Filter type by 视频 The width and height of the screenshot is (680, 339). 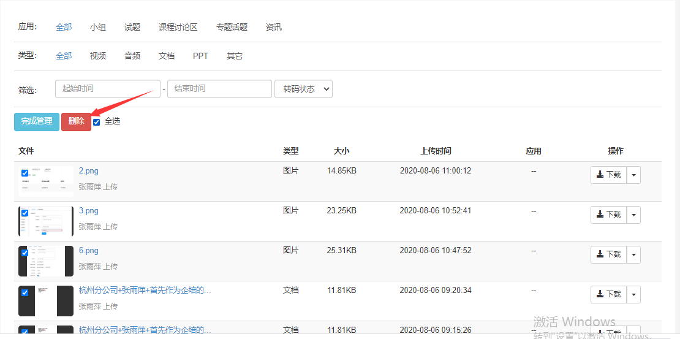[98, 56]
